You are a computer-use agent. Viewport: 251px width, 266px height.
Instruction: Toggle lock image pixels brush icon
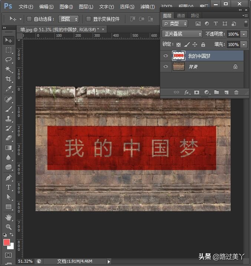coord(187,45)
